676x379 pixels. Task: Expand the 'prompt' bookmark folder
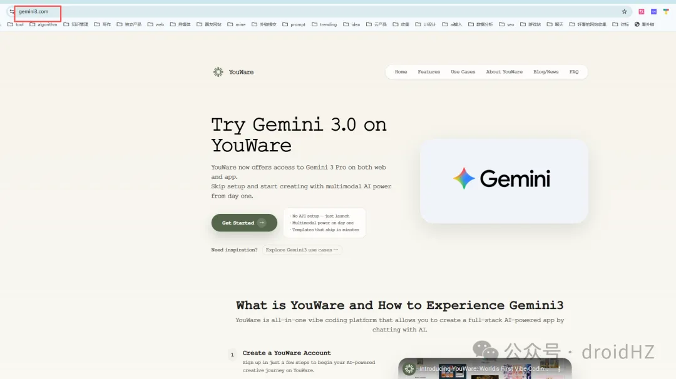[294, 24]
